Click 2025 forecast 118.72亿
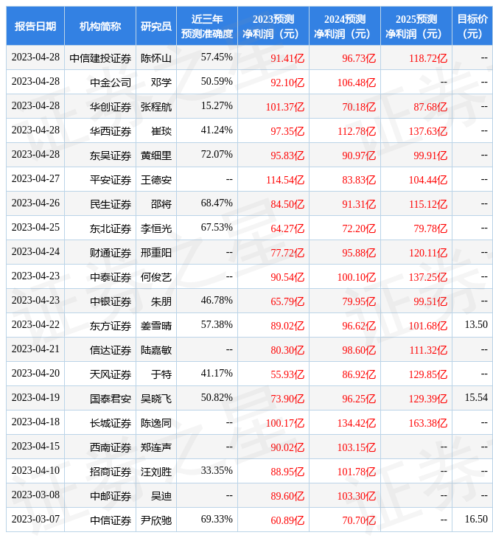 pyautogui.click(x=428, y=58)
